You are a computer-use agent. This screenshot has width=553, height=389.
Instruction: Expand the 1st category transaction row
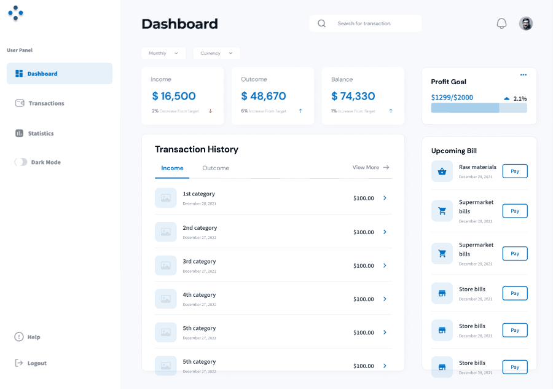coord(385,198)
